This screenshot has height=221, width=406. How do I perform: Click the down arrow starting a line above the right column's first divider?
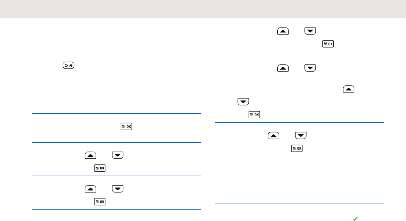click(243, 102)
